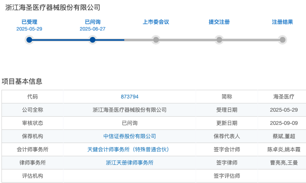Click the 注册结果 stage label
Viewport: 306px width, 183px height.
pos(282,22)
